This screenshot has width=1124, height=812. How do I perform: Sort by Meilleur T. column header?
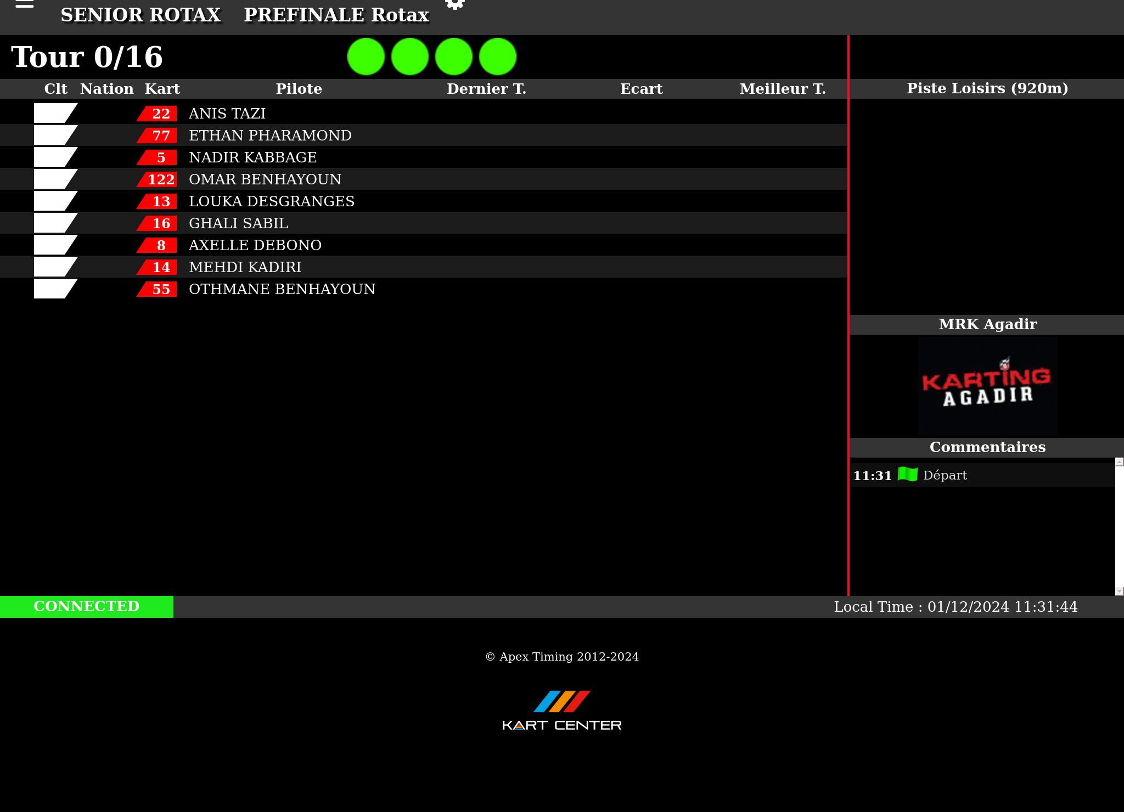783,89
